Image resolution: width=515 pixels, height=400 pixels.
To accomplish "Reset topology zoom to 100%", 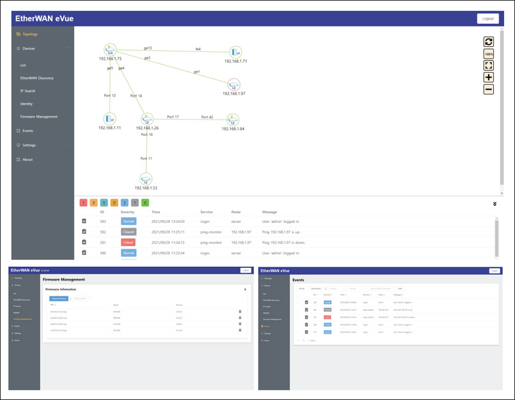I will point(488,54).
